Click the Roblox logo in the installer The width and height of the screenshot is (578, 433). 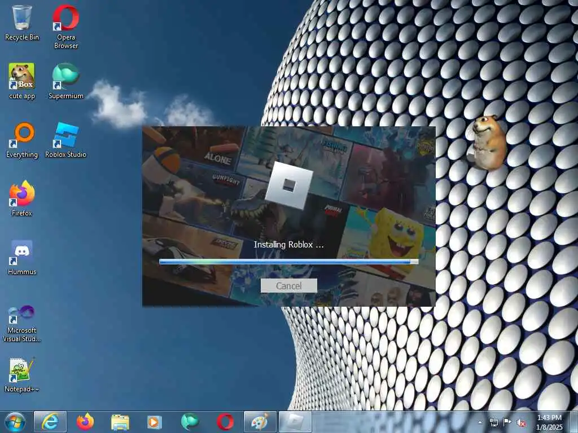(x=288, y=185)
